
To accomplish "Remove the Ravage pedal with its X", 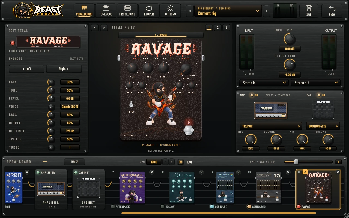I will [338, 172].
